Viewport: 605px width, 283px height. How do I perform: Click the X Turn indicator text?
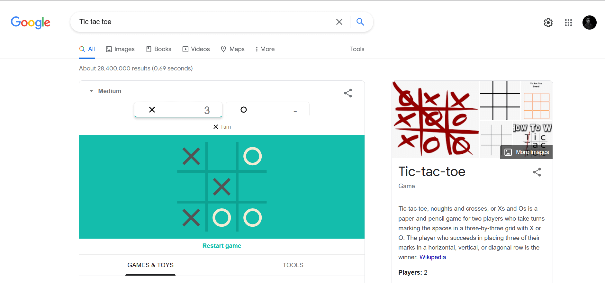[x=222, y=127]
